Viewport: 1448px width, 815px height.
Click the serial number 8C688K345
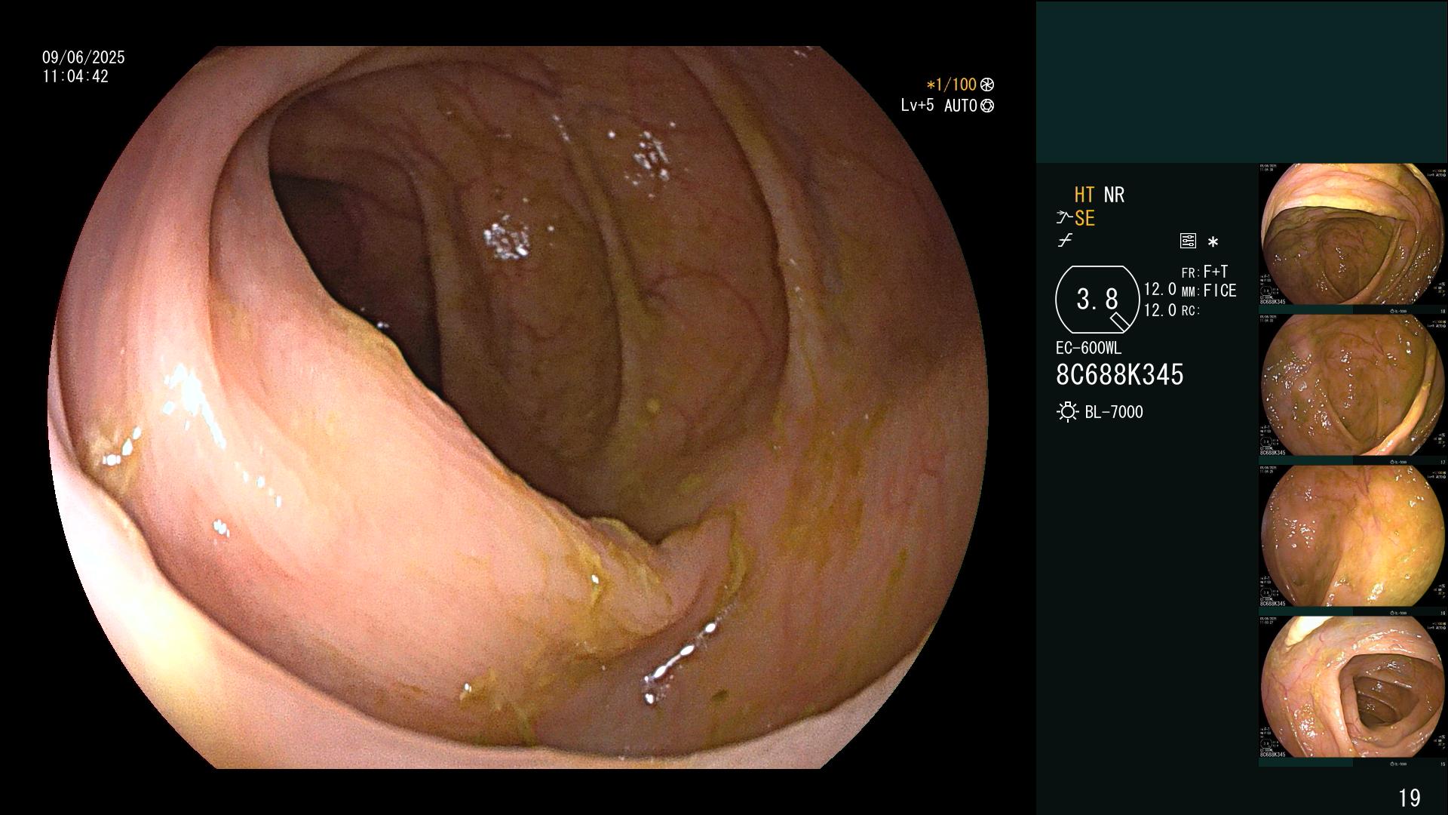coord(1120,374)
